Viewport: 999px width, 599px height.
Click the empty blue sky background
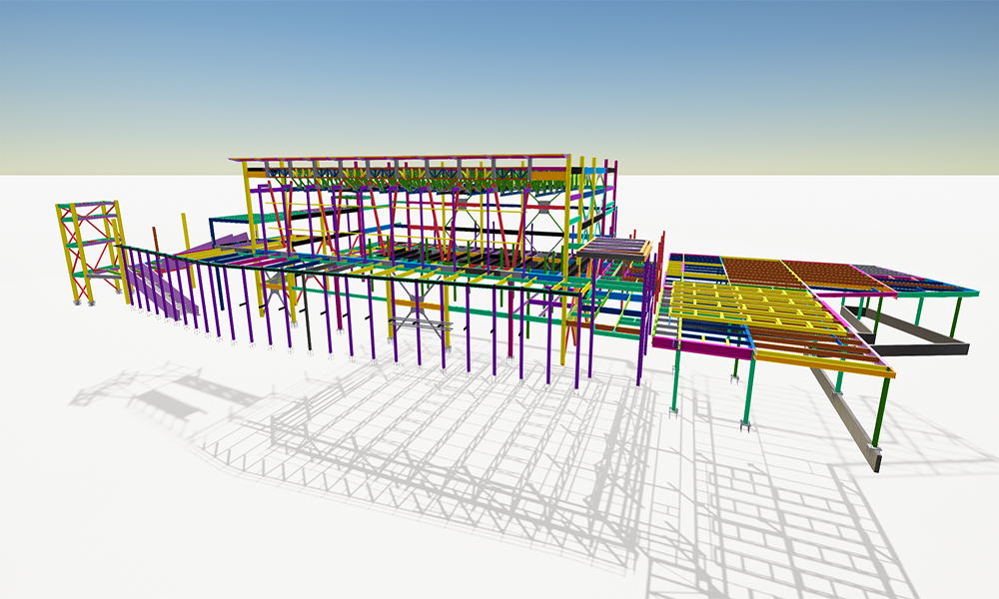pos(499,60)
